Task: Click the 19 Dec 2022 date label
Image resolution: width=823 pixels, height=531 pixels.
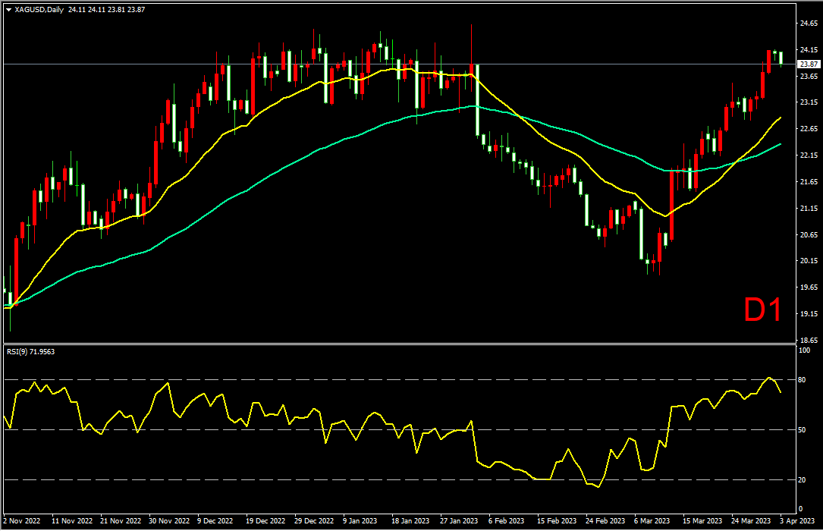Action: 265,520
